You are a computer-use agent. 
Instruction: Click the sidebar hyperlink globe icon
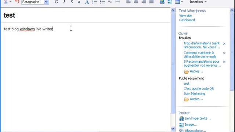coord(181,118)
